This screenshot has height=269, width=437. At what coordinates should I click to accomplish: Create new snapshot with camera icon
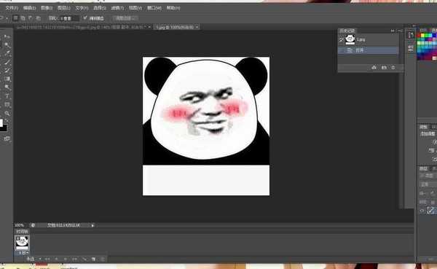point(384,68)
